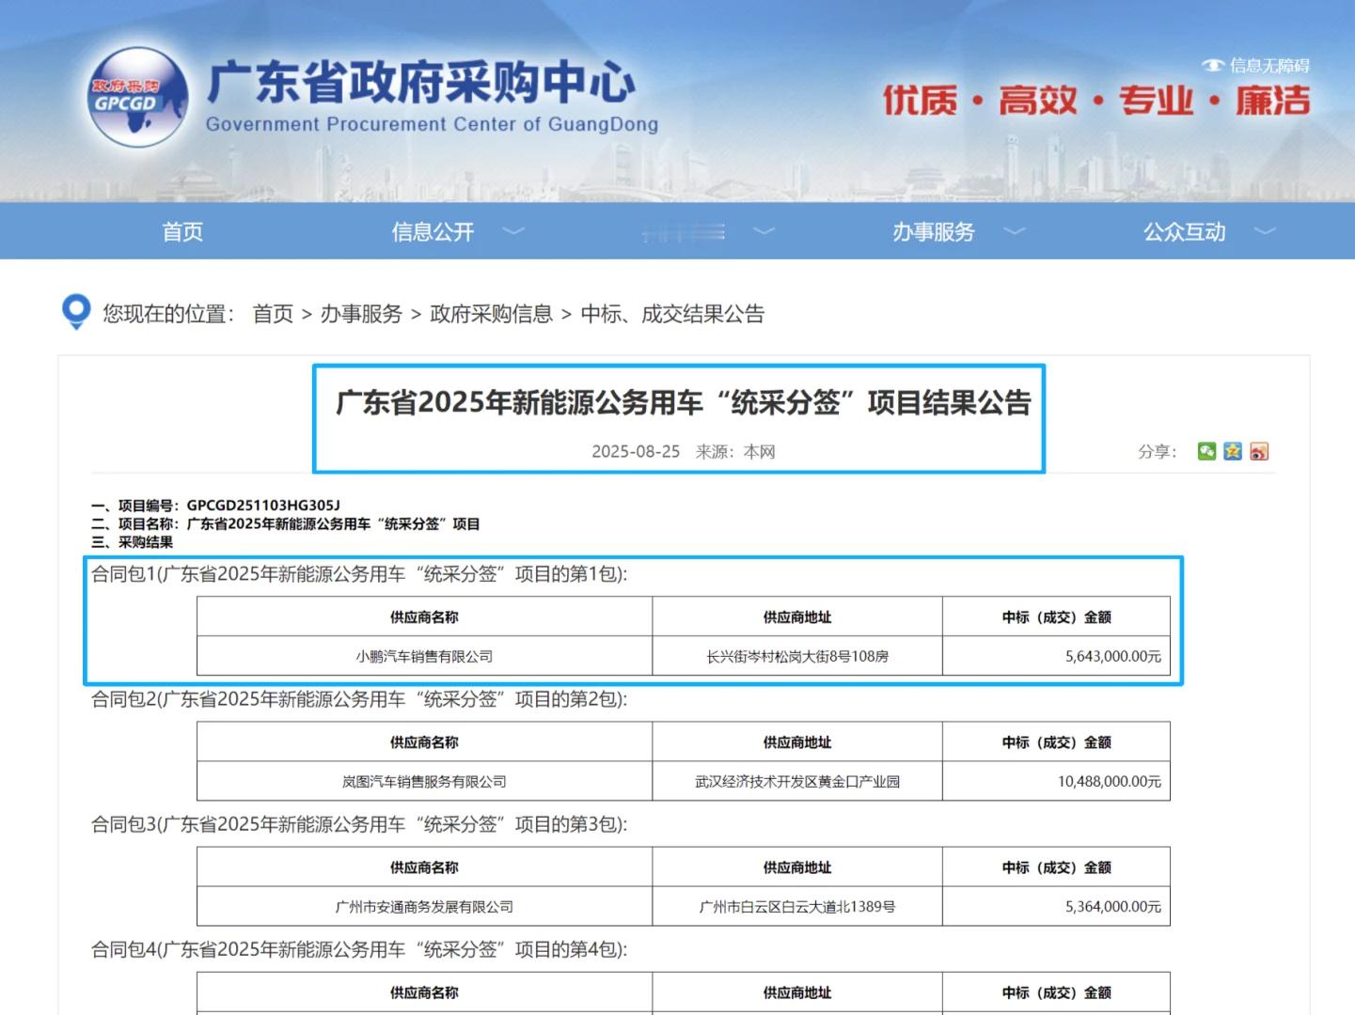Open the 办事服务 navigation menu item
The image size is (1355, 1015).
(932, 231)
